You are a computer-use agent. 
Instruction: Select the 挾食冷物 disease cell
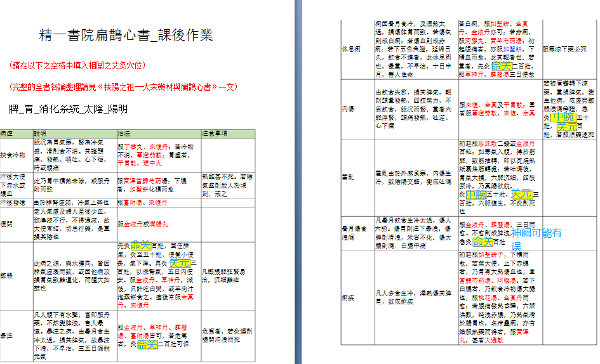click(17, 155)
